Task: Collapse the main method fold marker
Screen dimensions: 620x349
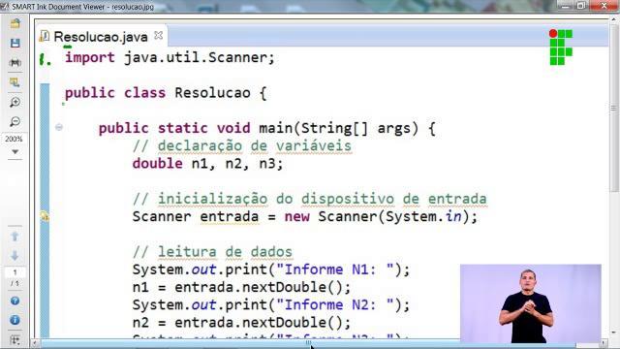Action: coord(59,127)
